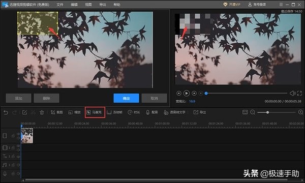305x183 pixels.
Task: Select the video clip thumbnail on timeline
Action: tap(27, 136)
